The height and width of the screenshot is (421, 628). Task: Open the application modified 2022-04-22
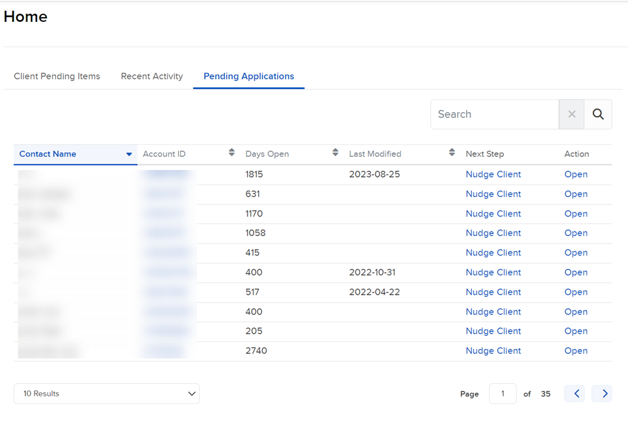point(576,292)
